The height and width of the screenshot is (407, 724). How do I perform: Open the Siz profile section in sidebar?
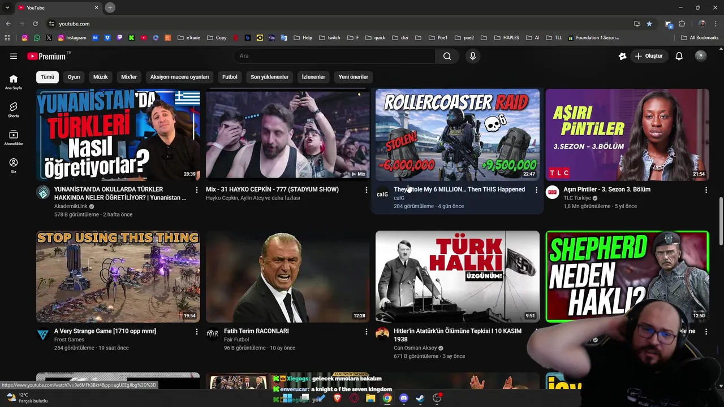click(x=14, y=166)
